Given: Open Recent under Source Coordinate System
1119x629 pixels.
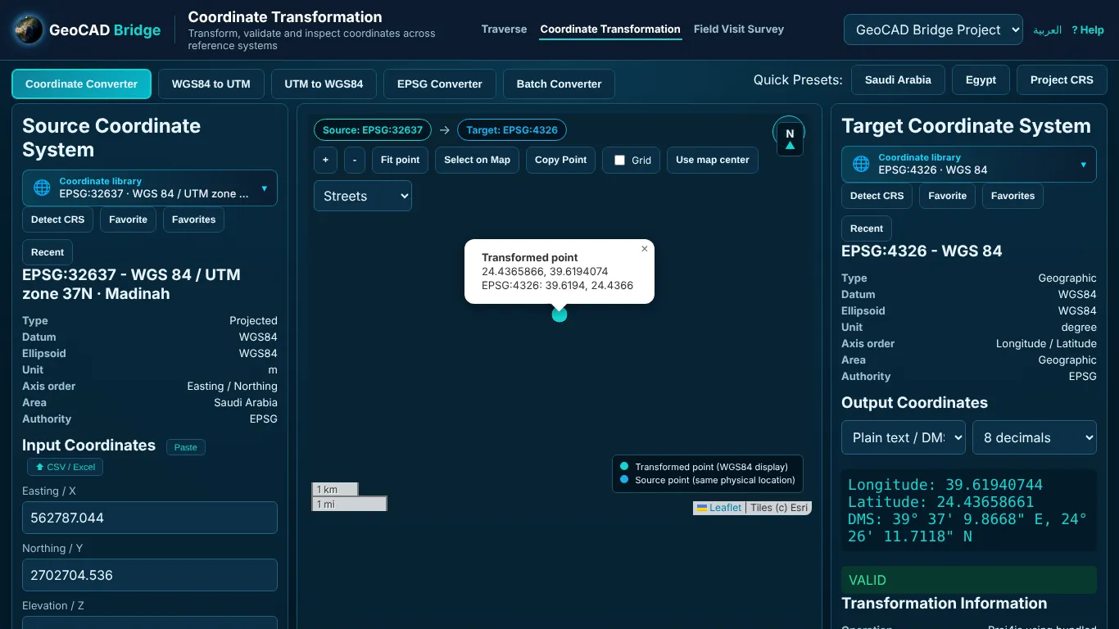Looking at the screenshot, I should click(48, 252).
